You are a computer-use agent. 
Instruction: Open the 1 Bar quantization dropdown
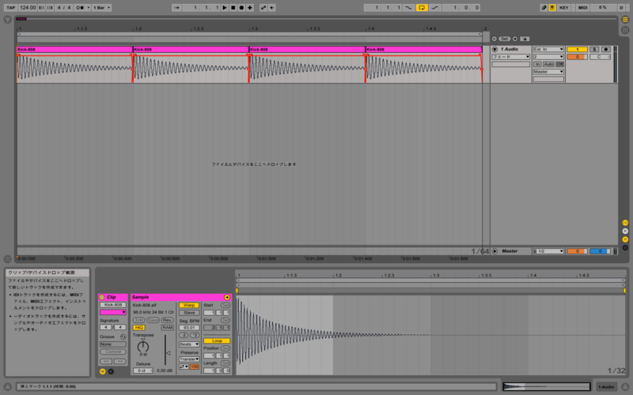(101, 8)
